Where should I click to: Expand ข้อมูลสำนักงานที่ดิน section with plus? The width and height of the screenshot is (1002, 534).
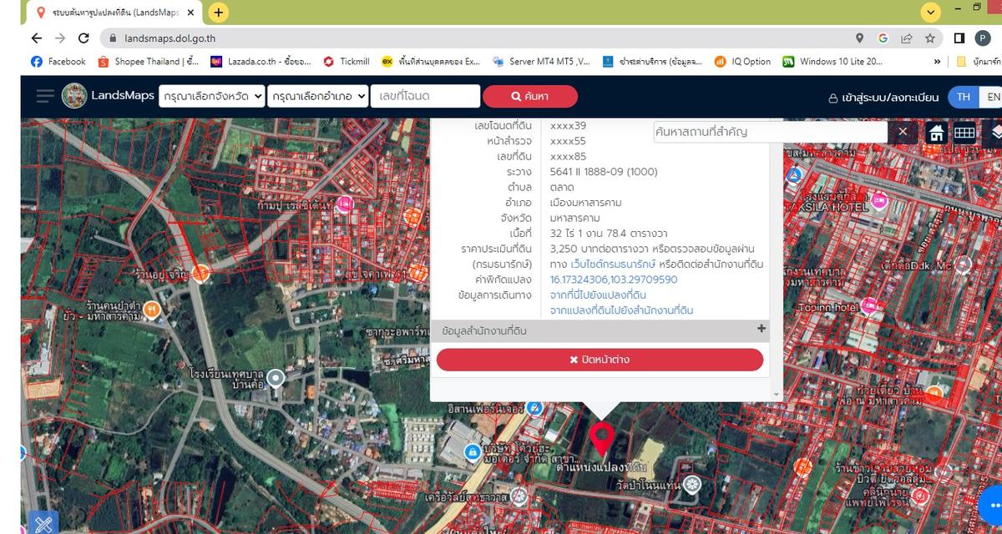click(761, 329)
